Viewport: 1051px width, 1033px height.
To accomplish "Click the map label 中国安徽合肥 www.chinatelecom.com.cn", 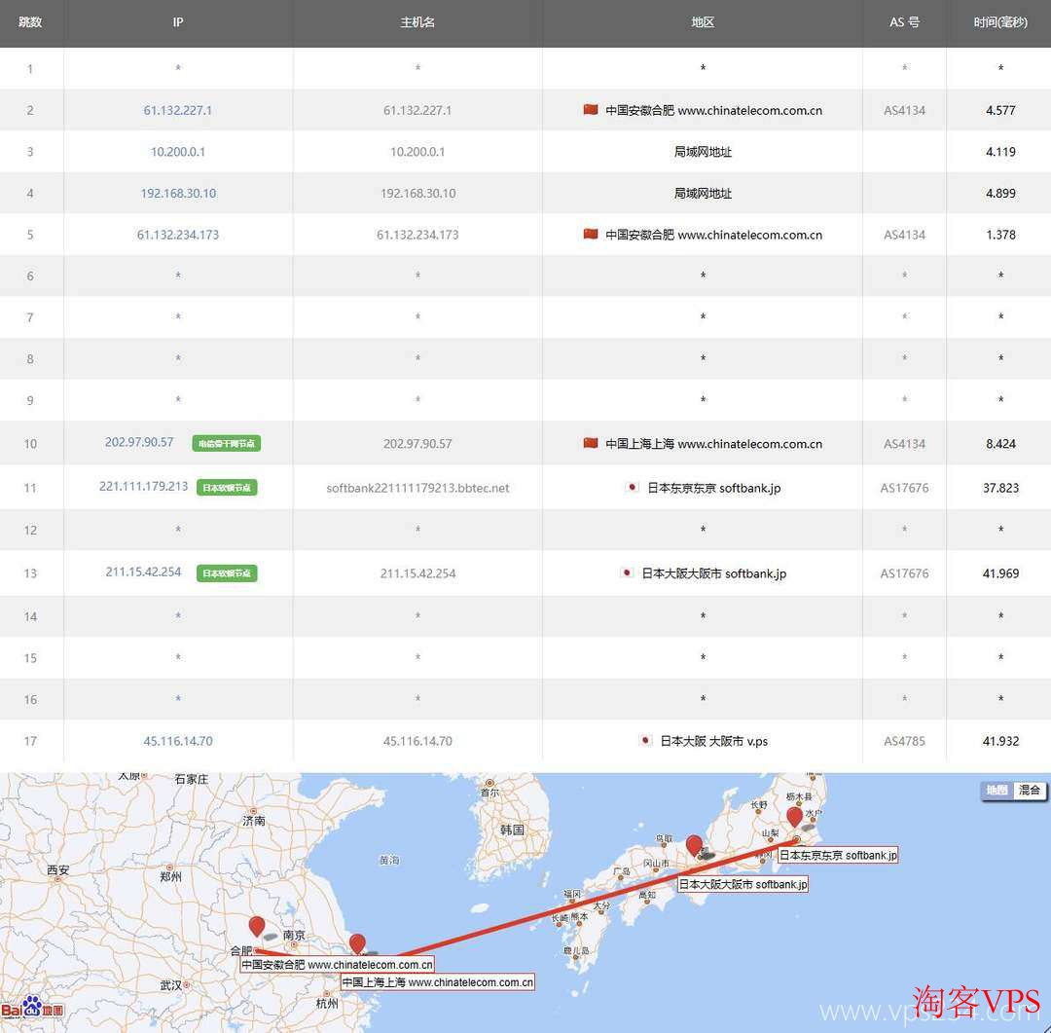I will click(337, 965).
